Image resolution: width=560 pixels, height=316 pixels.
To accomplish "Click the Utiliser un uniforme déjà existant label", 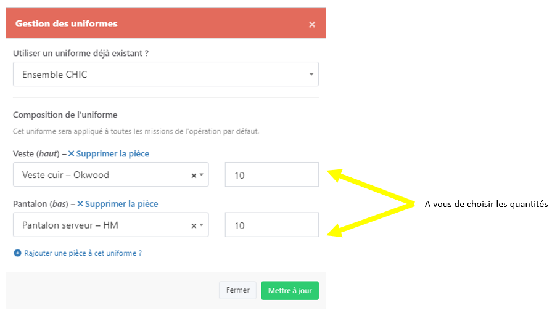I will (80, 54).
